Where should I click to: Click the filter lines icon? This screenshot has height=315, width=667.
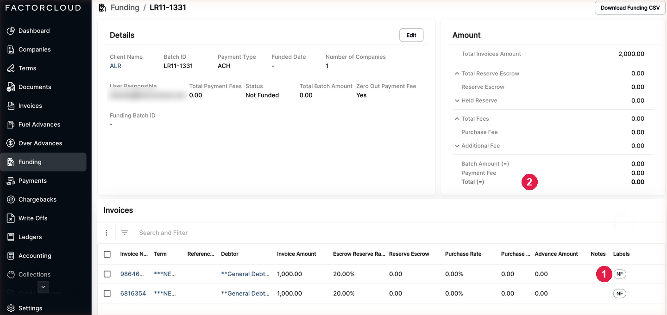(x=125, y=233)
